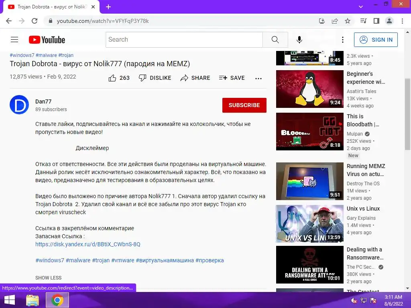Screen dimensions: 411x308
Task: Click the forward navigation arrow
Action: pos(22,21)
